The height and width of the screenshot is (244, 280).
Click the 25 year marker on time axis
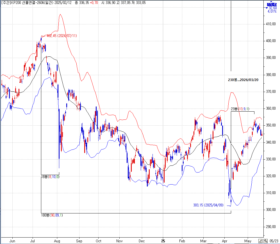[163, 241]
